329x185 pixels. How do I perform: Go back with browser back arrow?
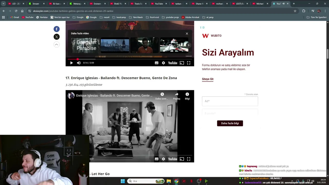coord(4,11)
